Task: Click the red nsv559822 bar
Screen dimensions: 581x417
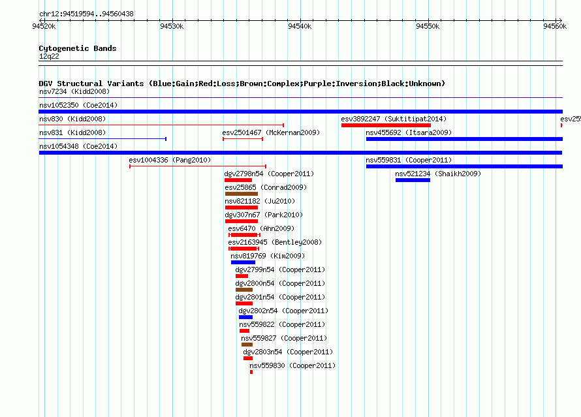Action: [x=245, y=331]
